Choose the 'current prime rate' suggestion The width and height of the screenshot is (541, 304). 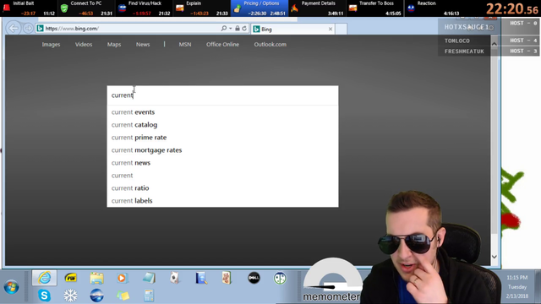coord(222,138)
